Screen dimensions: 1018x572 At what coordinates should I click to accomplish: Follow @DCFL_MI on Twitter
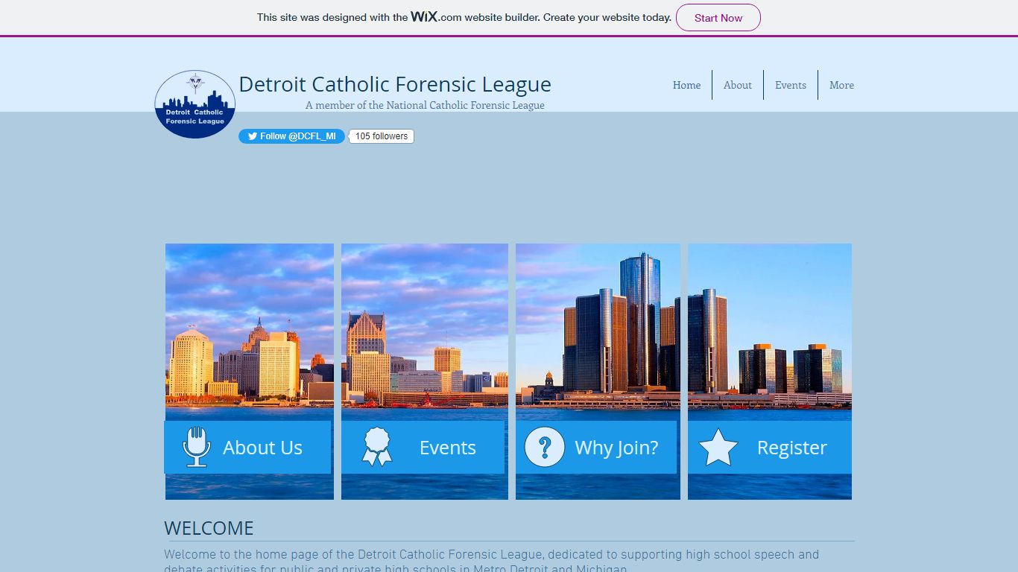[x=291, y=136]
